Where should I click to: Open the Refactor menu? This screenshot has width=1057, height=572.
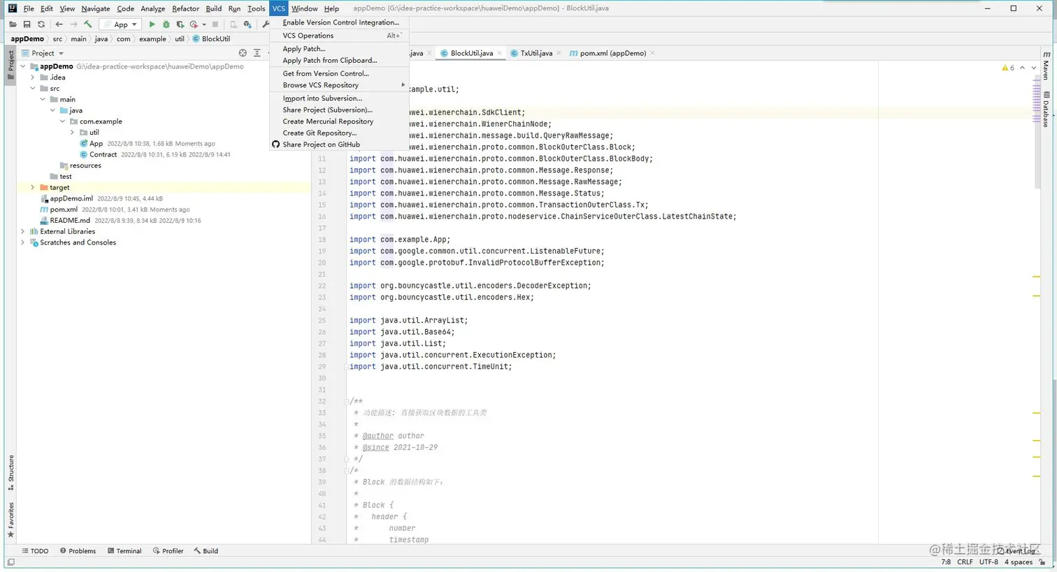pyautogui.click(x=185, y=8)
